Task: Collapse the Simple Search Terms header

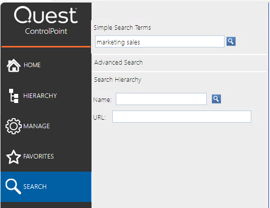Action: 122,27
